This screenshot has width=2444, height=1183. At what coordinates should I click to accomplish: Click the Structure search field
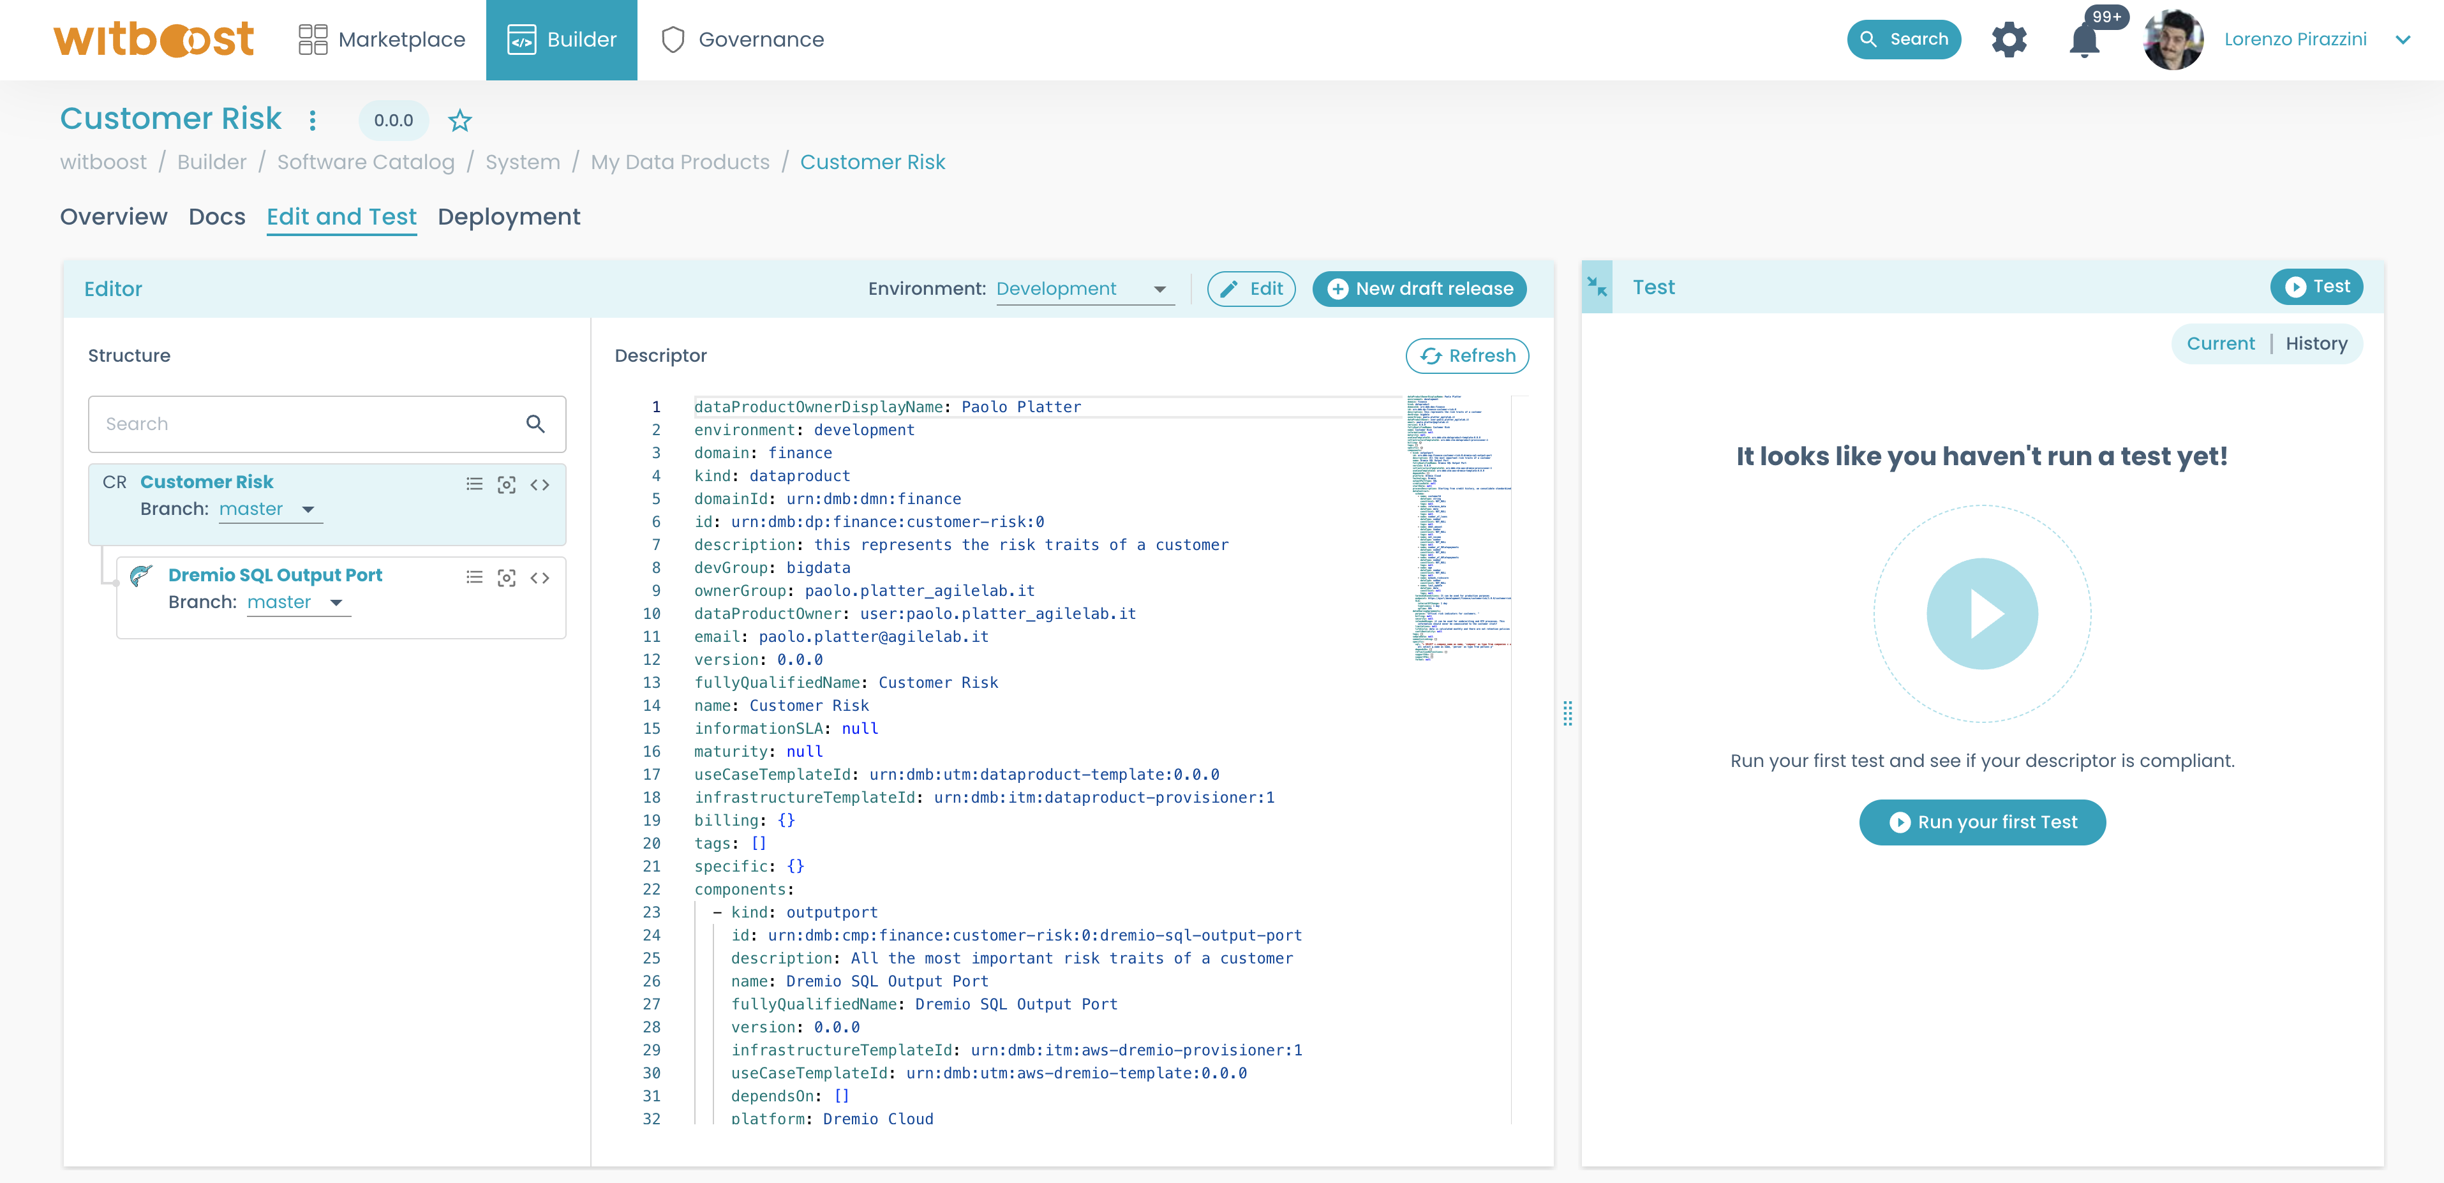pos(308,424)
